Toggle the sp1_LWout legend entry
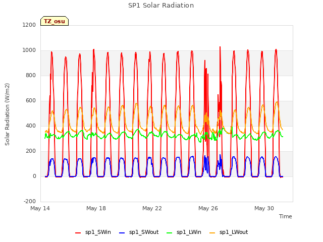Screen dimensions: 323x242 (x=229, y=232)
